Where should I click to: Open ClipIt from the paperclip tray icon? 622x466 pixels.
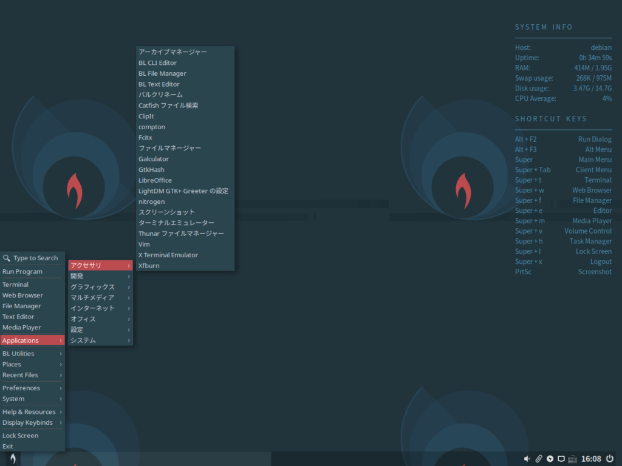(539, 459)
